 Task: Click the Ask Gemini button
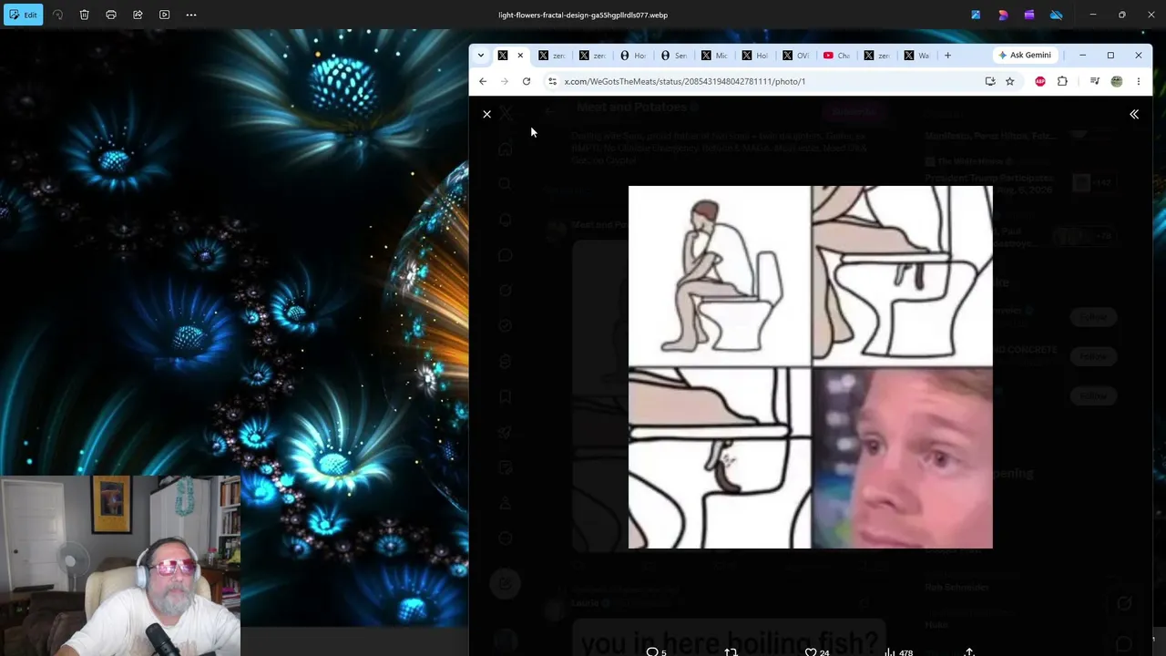(x=1025, y=56)
